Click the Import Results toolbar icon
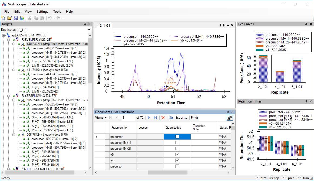The image size is (314, 181). pyautogui.click(x=22, y=18)
